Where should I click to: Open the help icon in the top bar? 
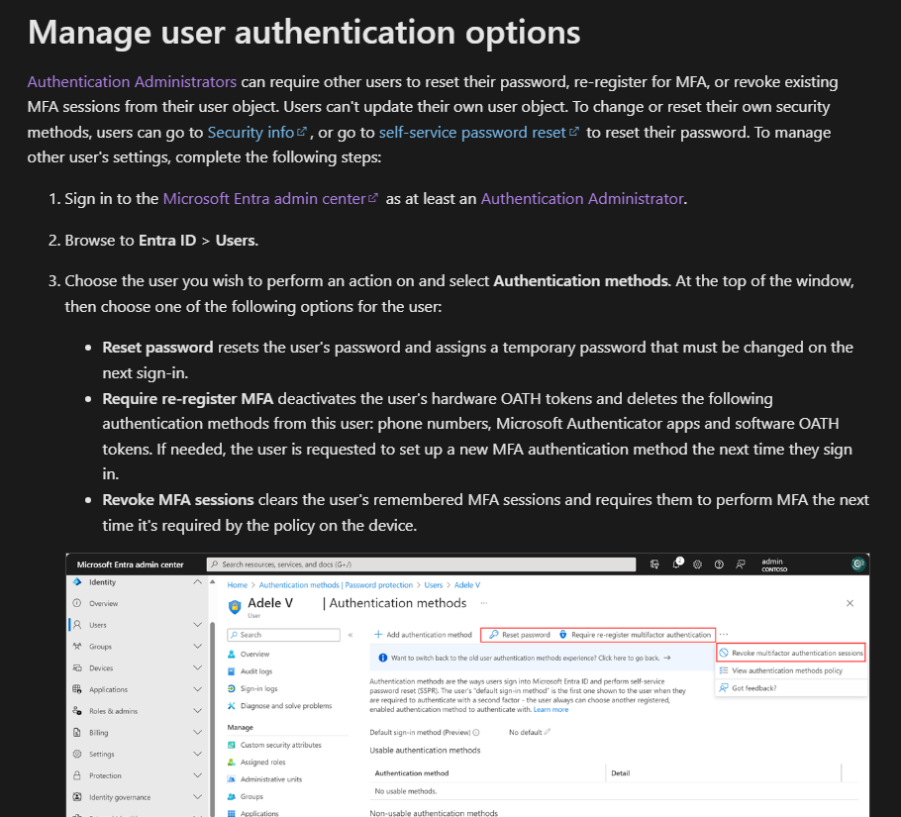(x=719, y=563)
